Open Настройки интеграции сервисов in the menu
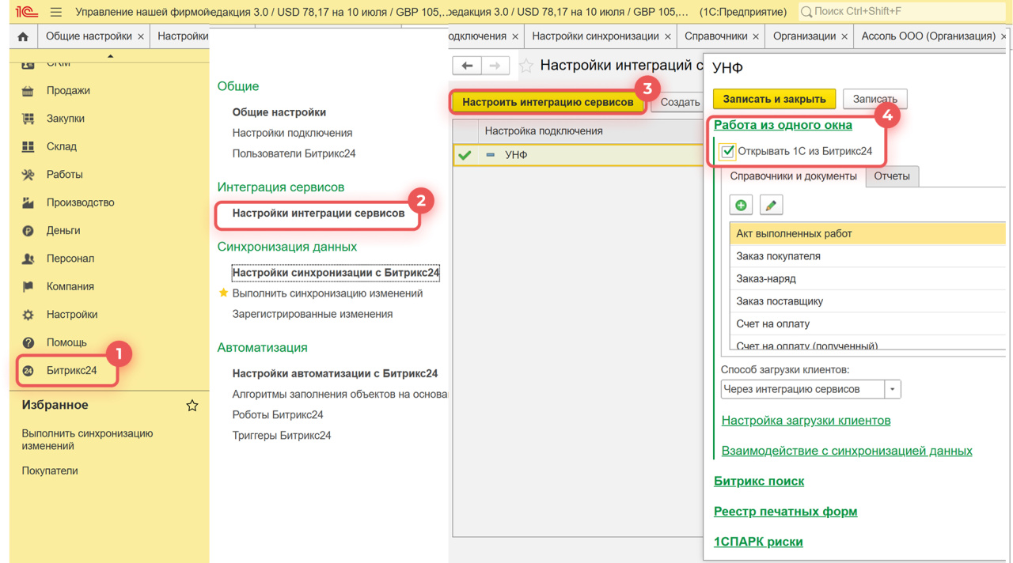1013x563 pixels. coord(318,213)
